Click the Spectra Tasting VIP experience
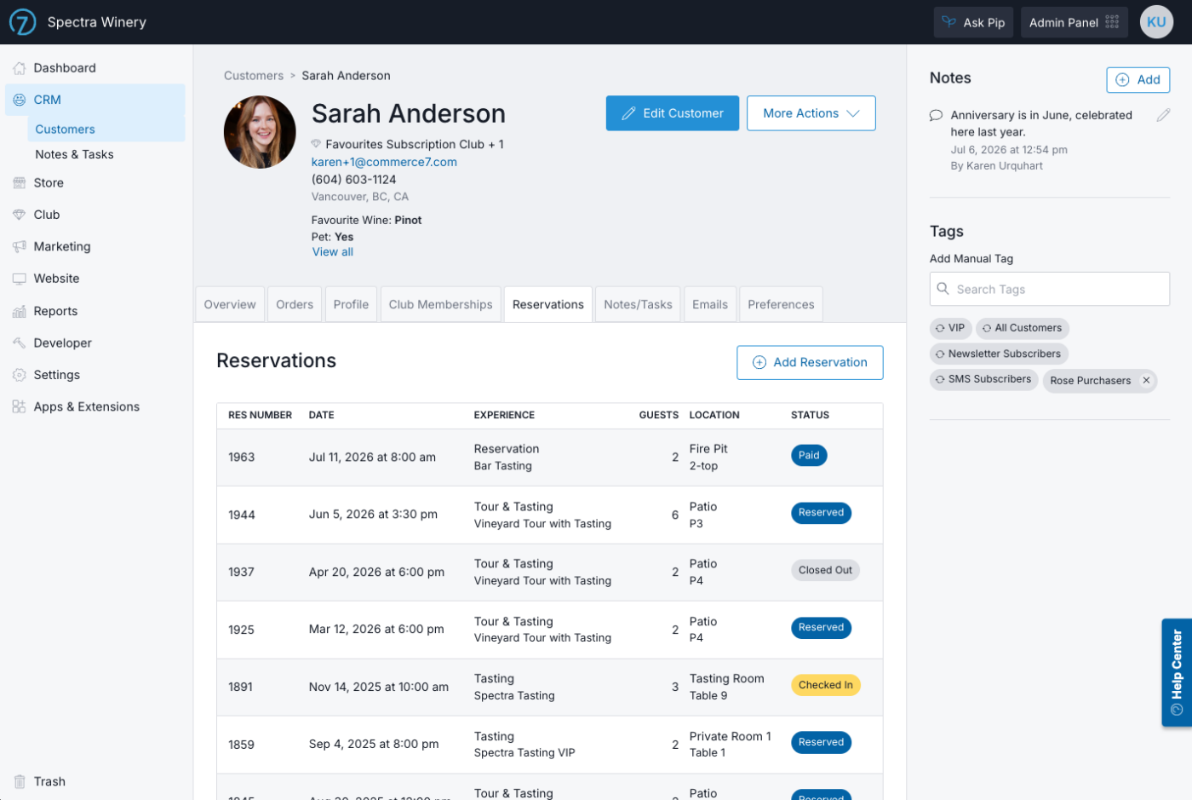This screenshot has width=1192, height=800. tap(524, 753)
